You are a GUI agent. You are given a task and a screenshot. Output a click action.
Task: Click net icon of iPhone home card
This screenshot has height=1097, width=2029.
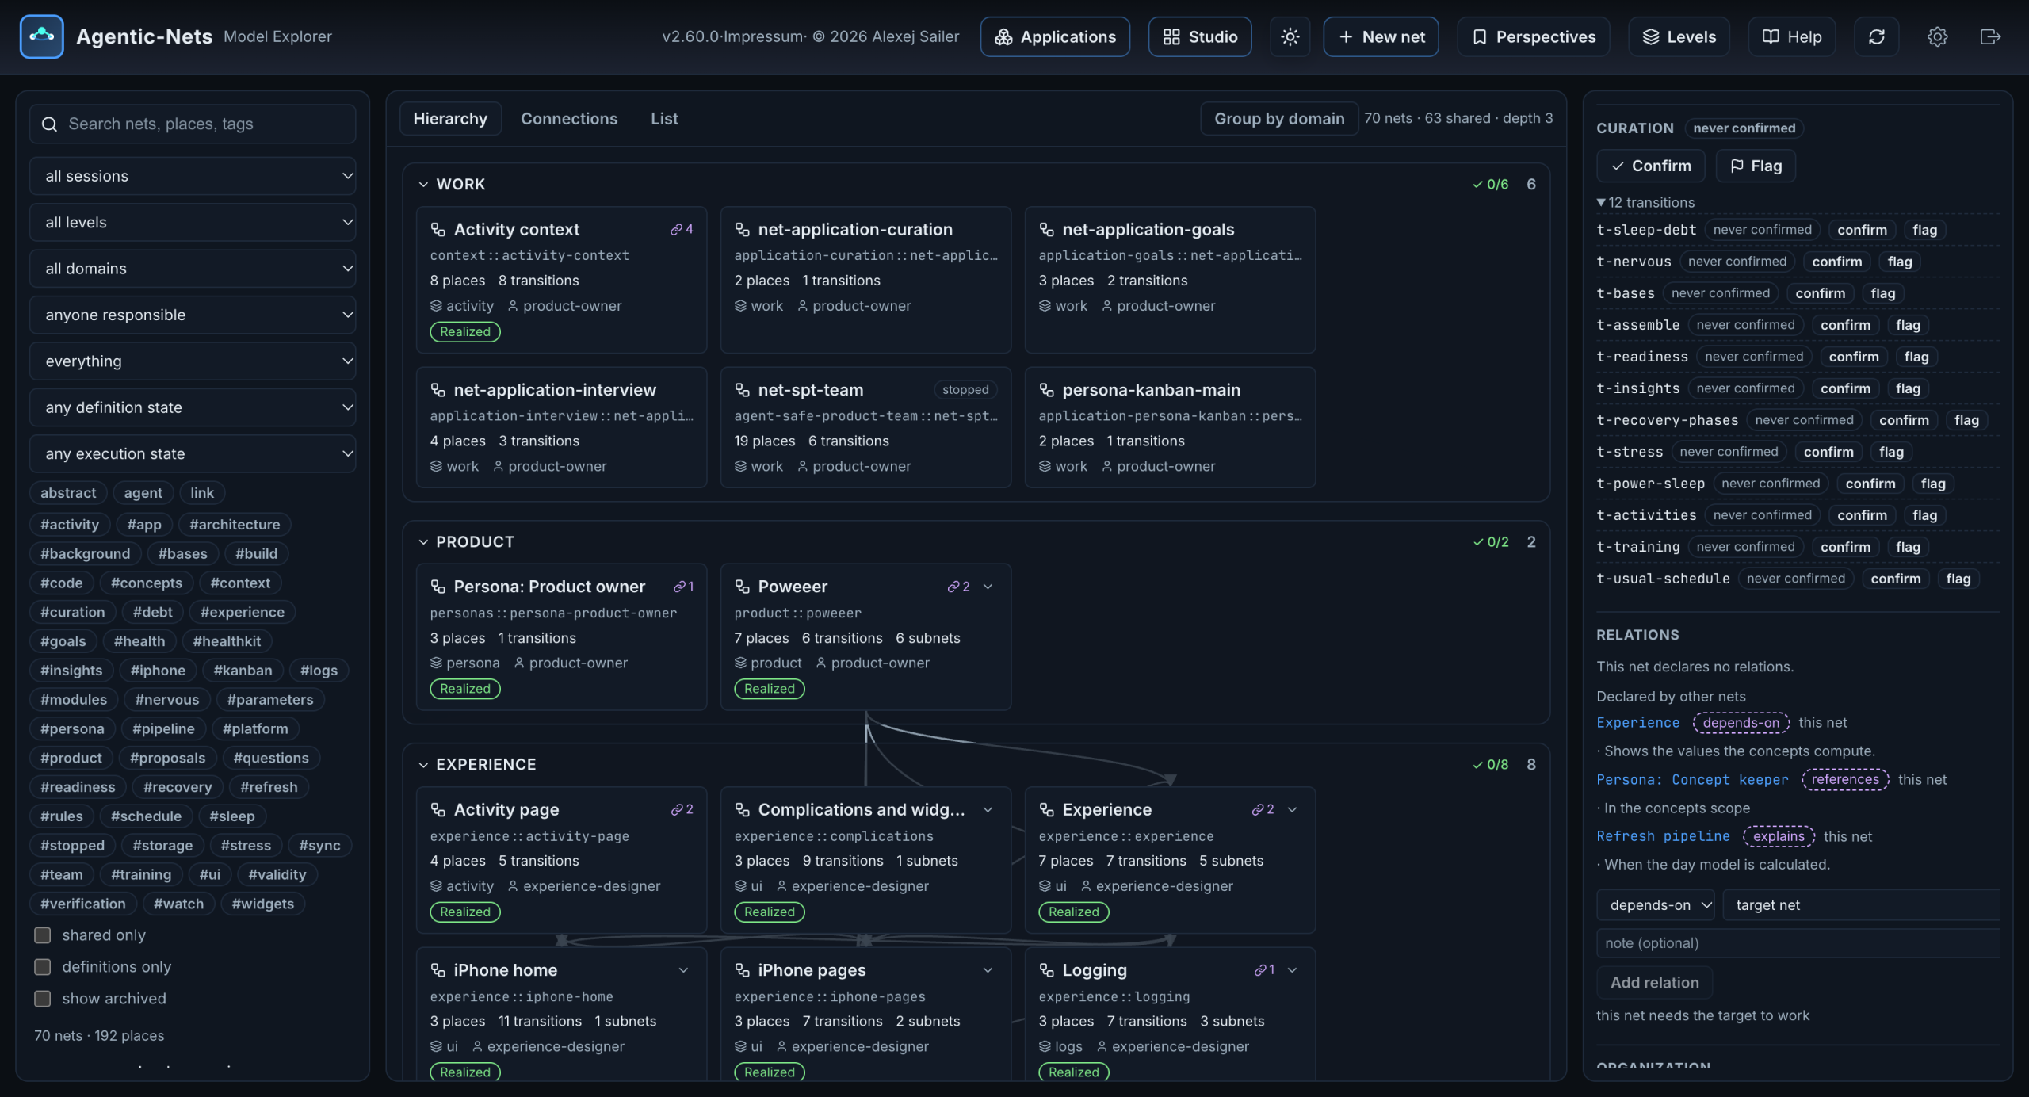tap(438, 970)
